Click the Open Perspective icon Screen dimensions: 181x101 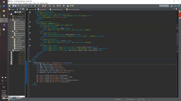(172, 6)
